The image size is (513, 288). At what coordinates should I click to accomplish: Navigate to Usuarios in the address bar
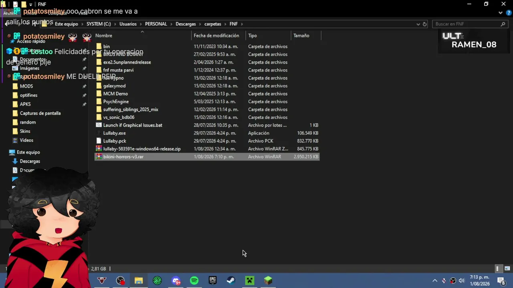128,24
